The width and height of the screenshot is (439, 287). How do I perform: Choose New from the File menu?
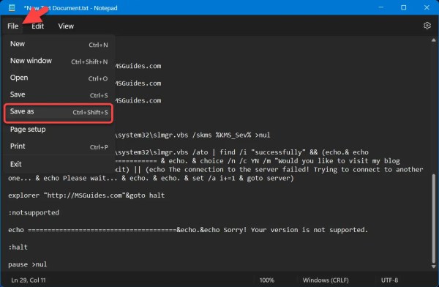click(59, 44)
